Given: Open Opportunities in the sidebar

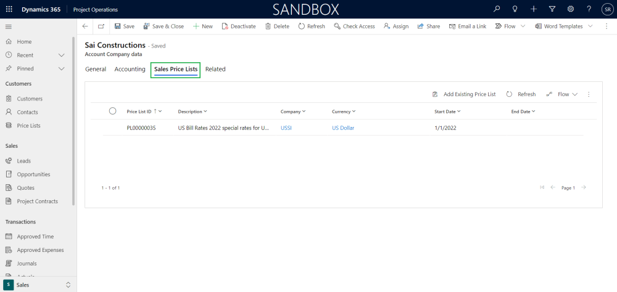Looking at the screenshot, I should click(33, 174).
